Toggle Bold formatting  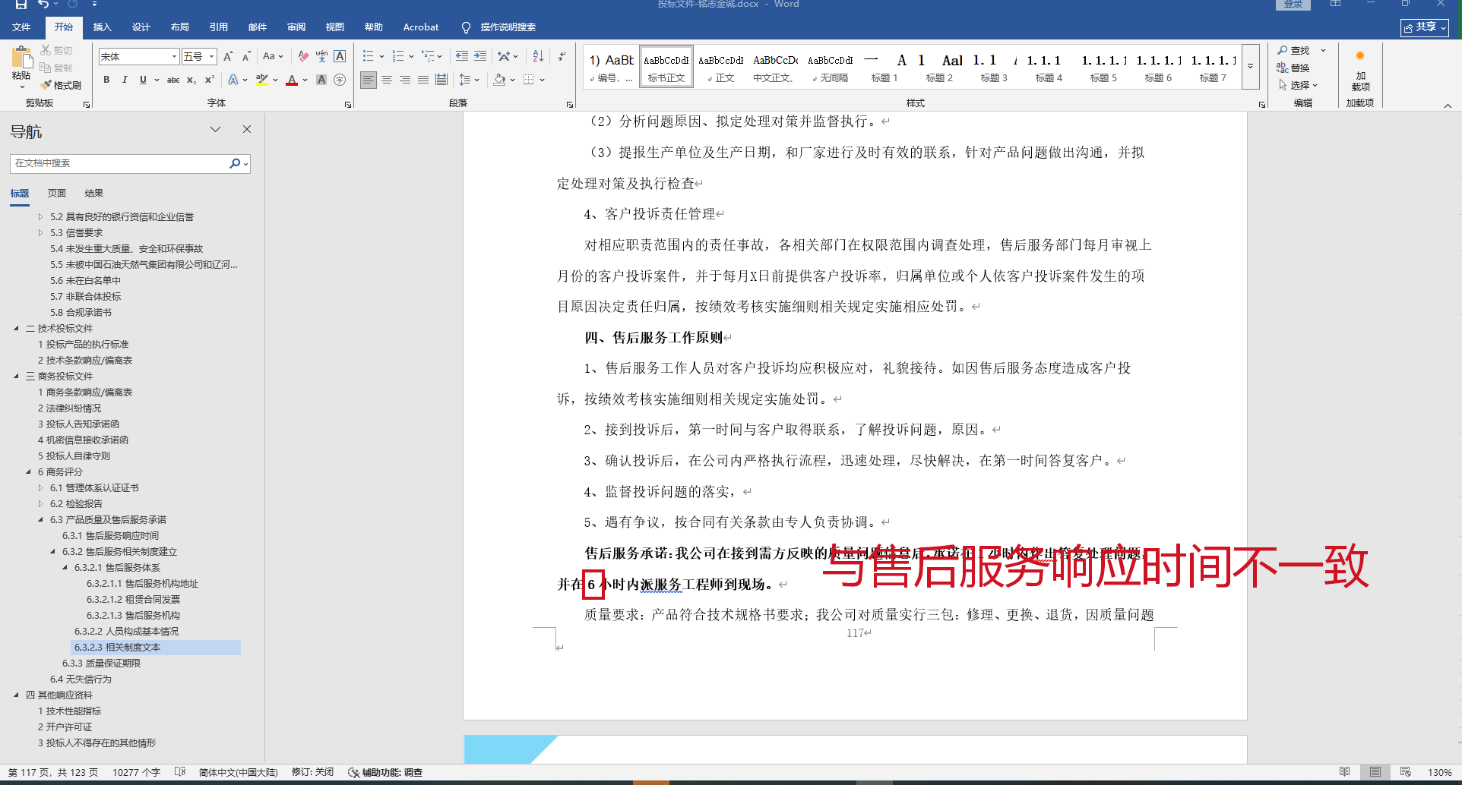(x=106, y=80)
